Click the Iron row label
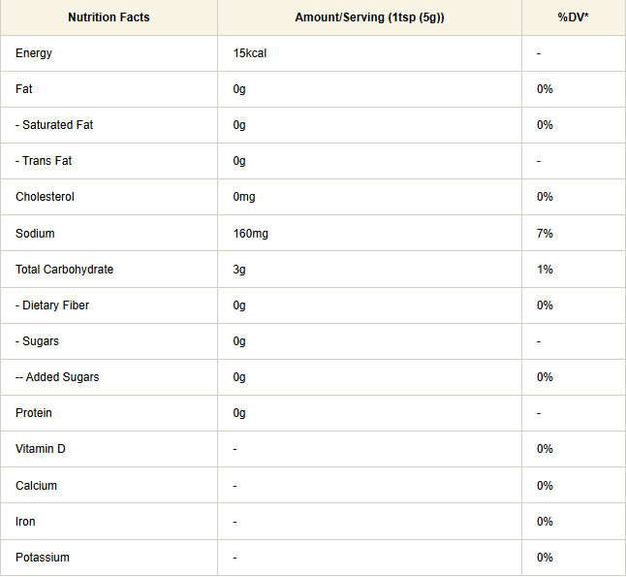 click(25, 522)
